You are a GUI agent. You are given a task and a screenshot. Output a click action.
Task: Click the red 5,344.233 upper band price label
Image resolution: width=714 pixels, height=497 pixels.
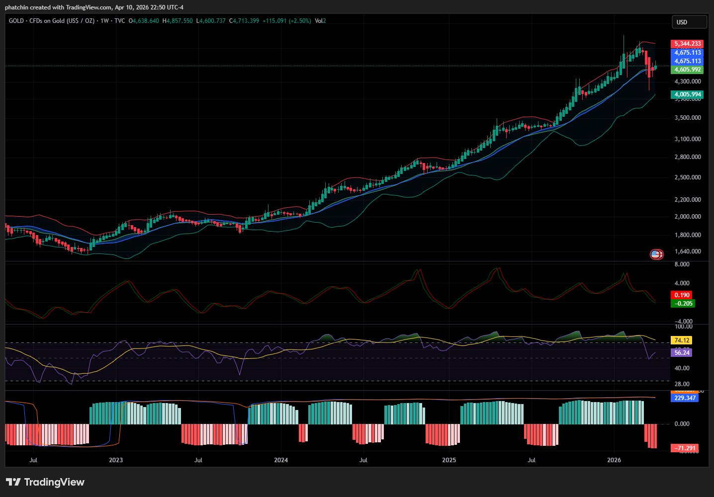pyautogui.click(x=687, y=44)
